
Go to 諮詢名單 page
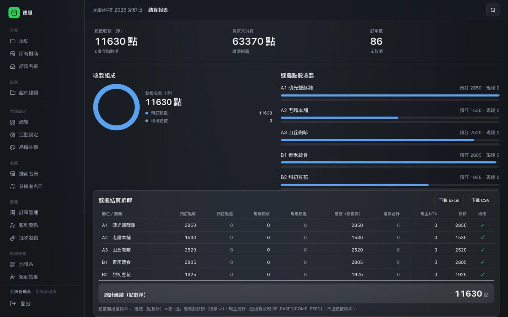click(x=42, y=67)
